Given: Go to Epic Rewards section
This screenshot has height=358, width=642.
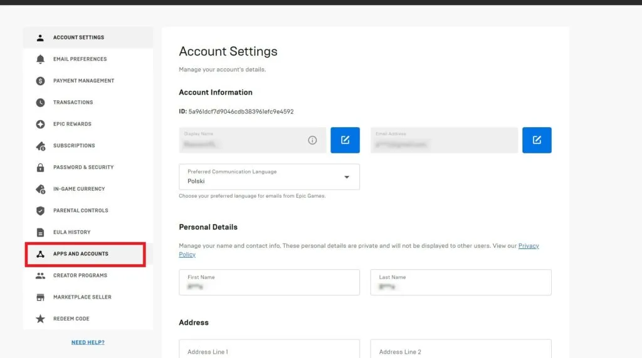Looking at the screenshot, I should click(x=72, y=124).
